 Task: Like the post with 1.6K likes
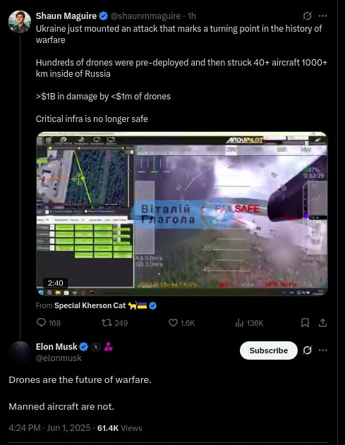pos(173,323)
